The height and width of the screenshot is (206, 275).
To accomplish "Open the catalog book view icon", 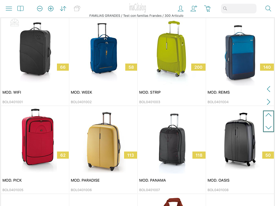I will [20, 9].
